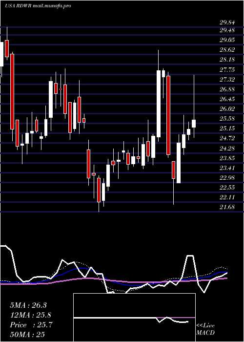Click the 28.62 price axis label
244x342 pixels.
click(x=227, y=50)
